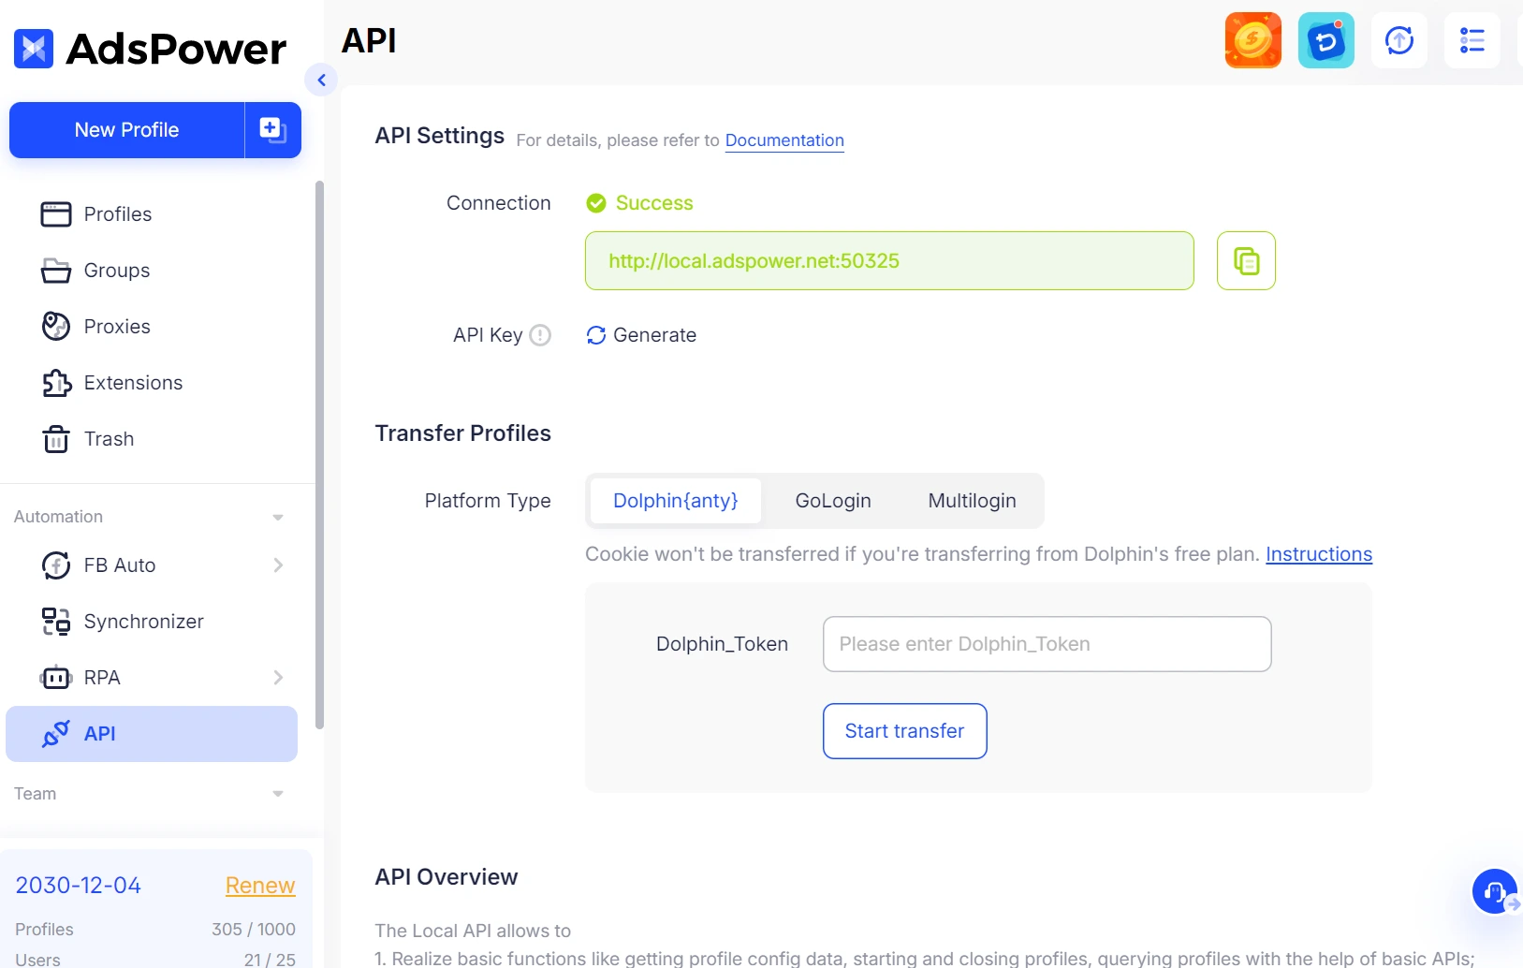
Task: Focus the Dolphin_Token input field
Action: (x=1047, y=644)
